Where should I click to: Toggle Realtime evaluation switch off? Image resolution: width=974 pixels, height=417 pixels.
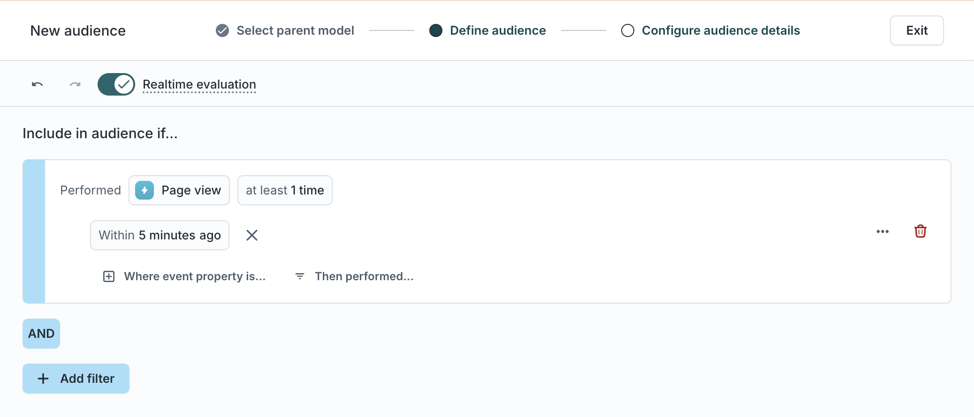point(116,84)
